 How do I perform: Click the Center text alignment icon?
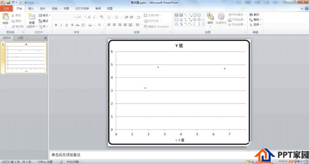coord(114,25)
